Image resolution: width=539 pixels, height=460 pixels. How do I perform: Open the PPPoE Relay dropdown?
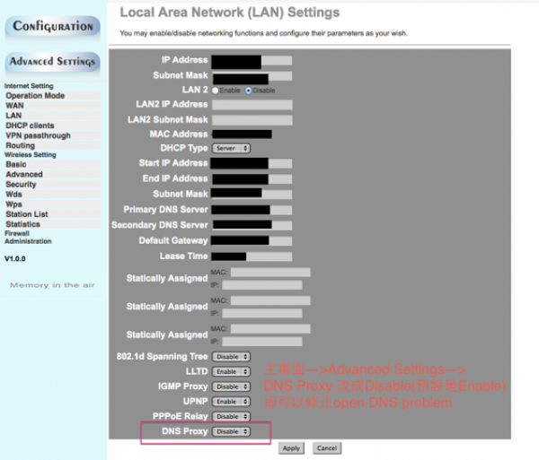click(x=232, y=416)
